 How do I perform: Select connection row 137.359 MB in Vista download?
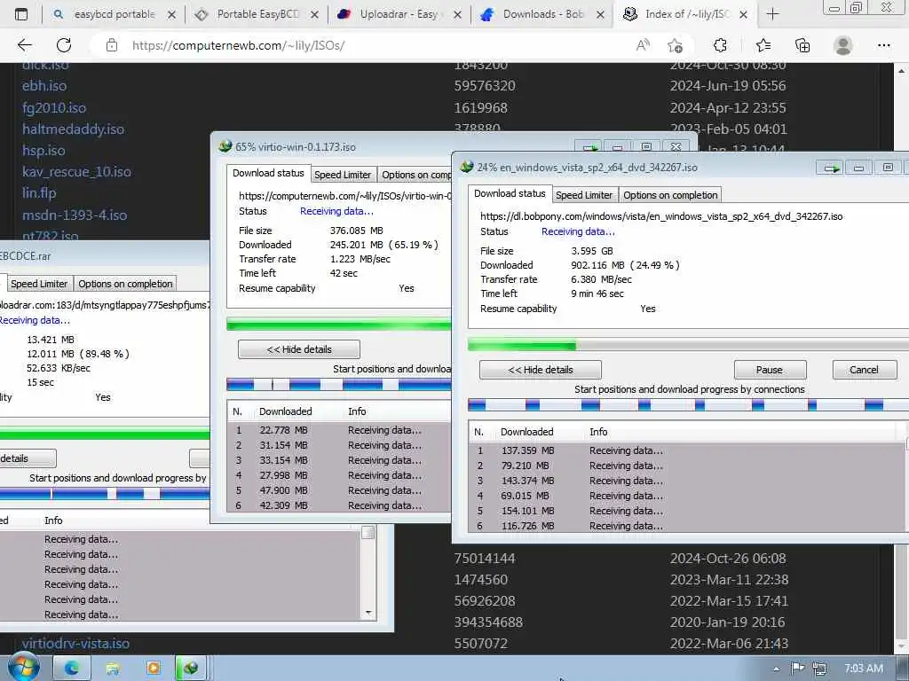[x=687, y=450]
